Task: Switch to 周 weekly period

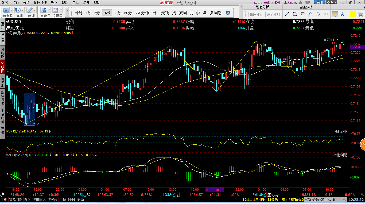Action: pos(174,13)
